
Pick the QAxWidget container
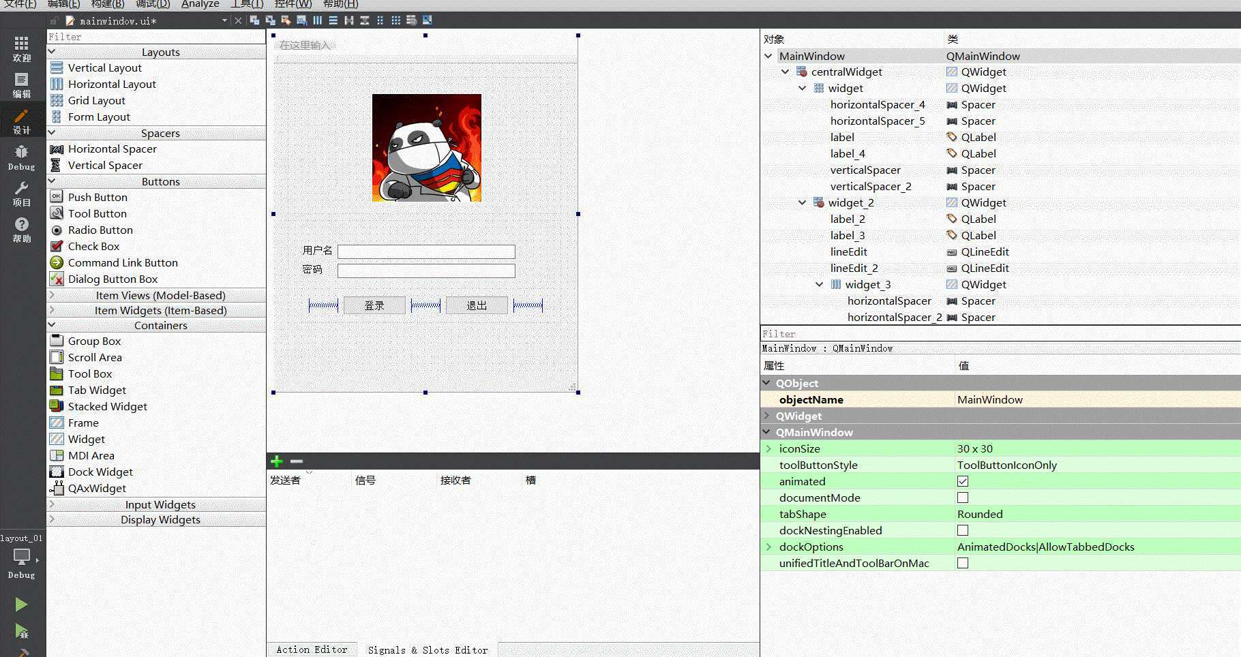coord(97,488)
